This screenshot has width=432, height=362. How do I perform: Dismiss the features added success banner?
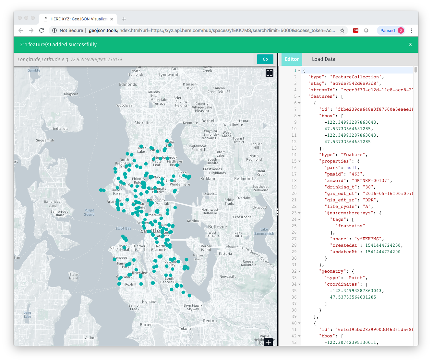tap(410, 45)
